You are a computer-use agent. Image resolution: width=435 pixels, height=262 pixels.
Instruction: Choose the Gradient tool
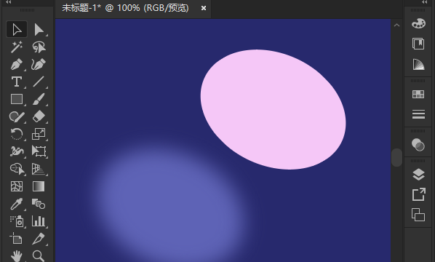click(39, 186)
